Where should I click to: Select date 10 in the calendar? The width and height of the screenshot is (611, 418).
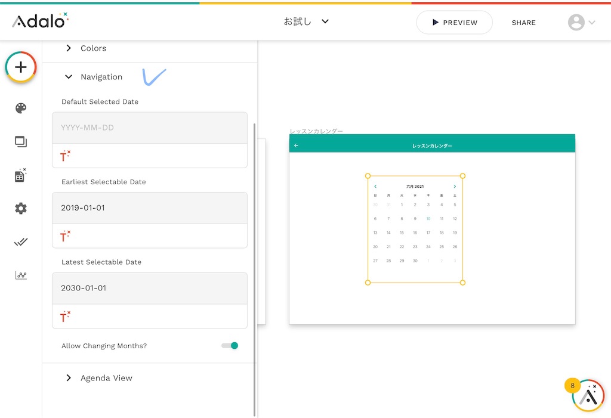[x=428, y=219]
